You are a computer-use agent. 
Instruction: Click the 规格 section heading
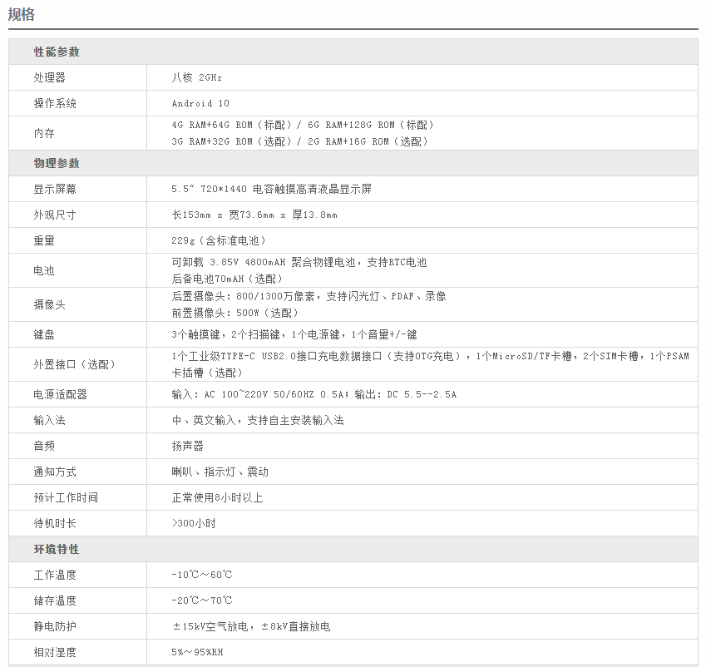point(21,14)
